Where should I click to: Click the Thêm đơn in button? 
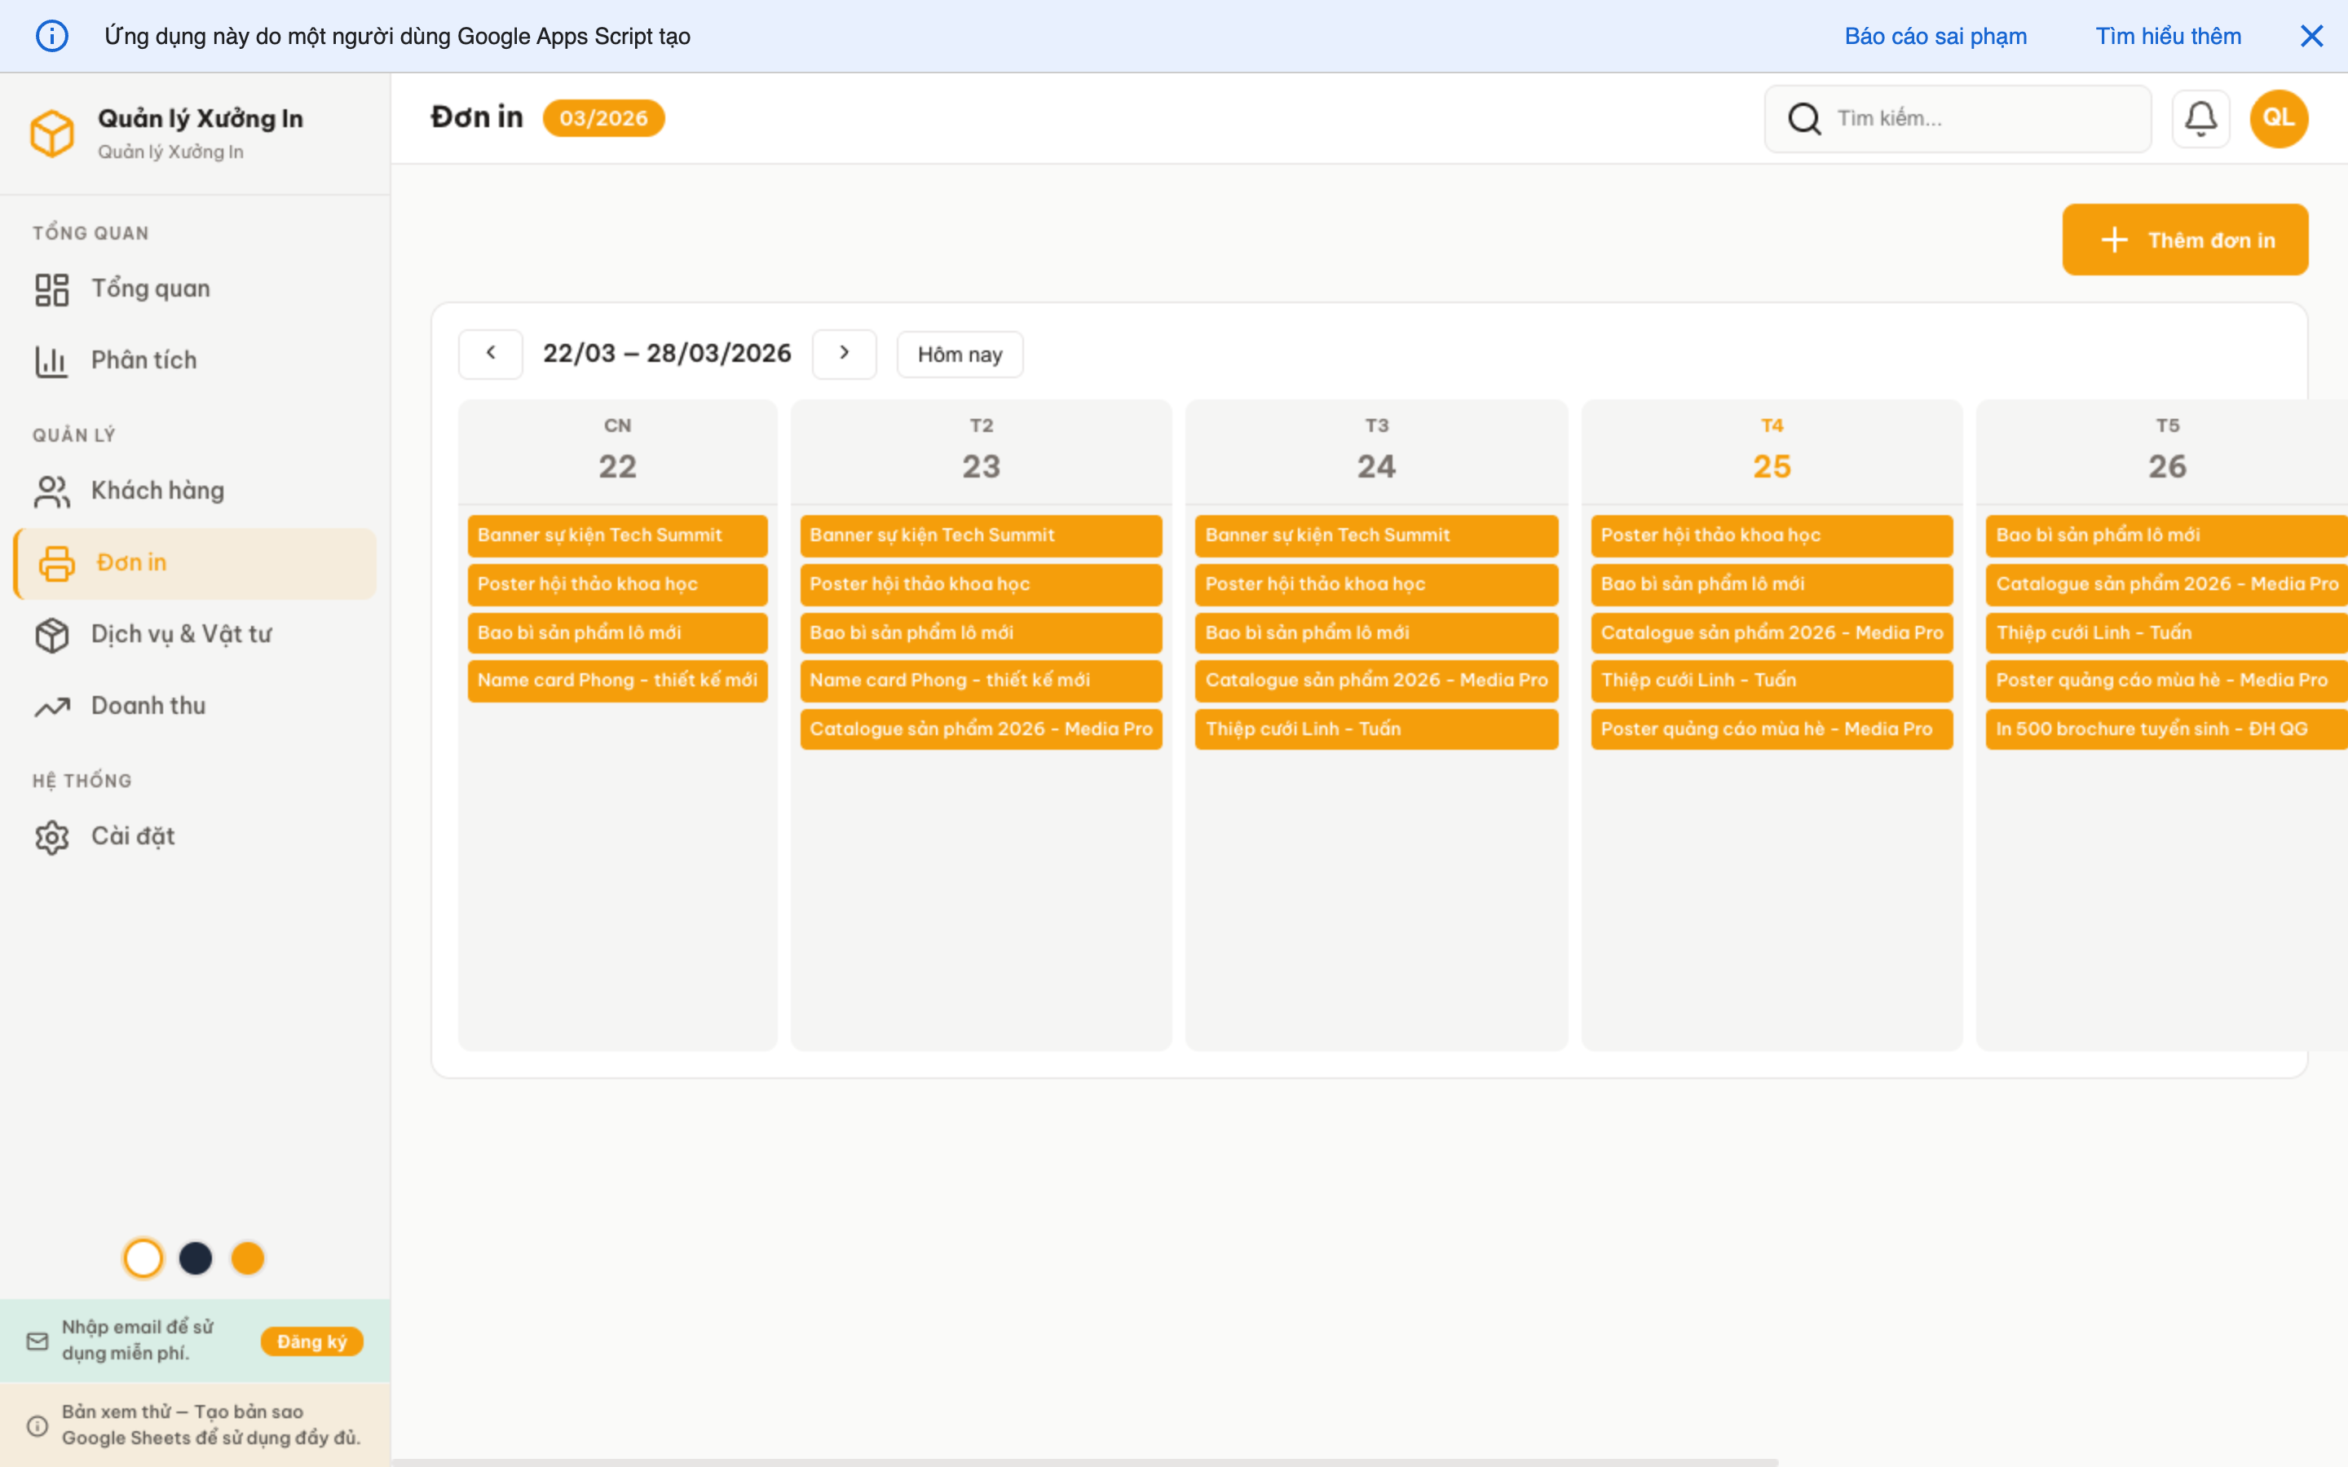click(2185, 240)
